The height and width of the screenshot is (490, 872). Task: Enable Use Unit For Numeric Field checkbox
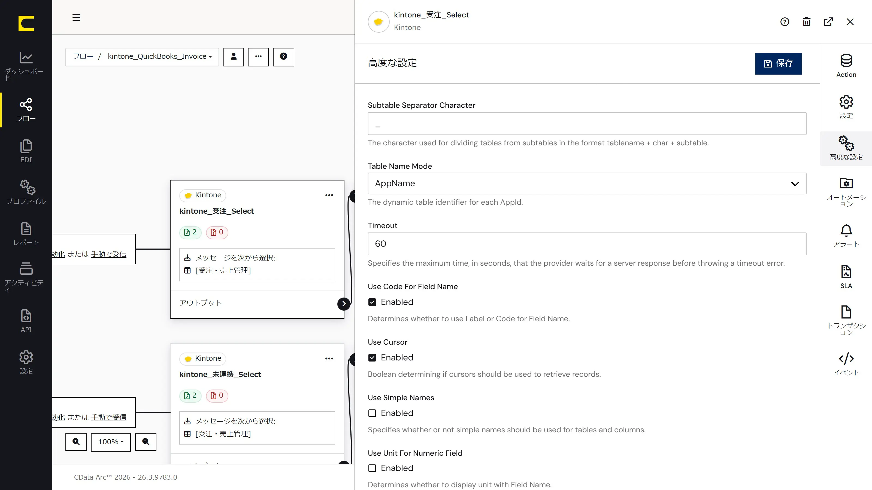tap(372, 468)
